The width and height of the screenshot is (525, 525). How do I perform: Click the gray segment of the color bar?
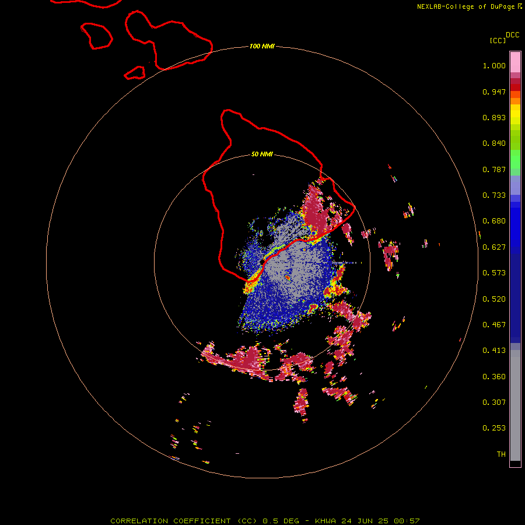coord(515,405)
